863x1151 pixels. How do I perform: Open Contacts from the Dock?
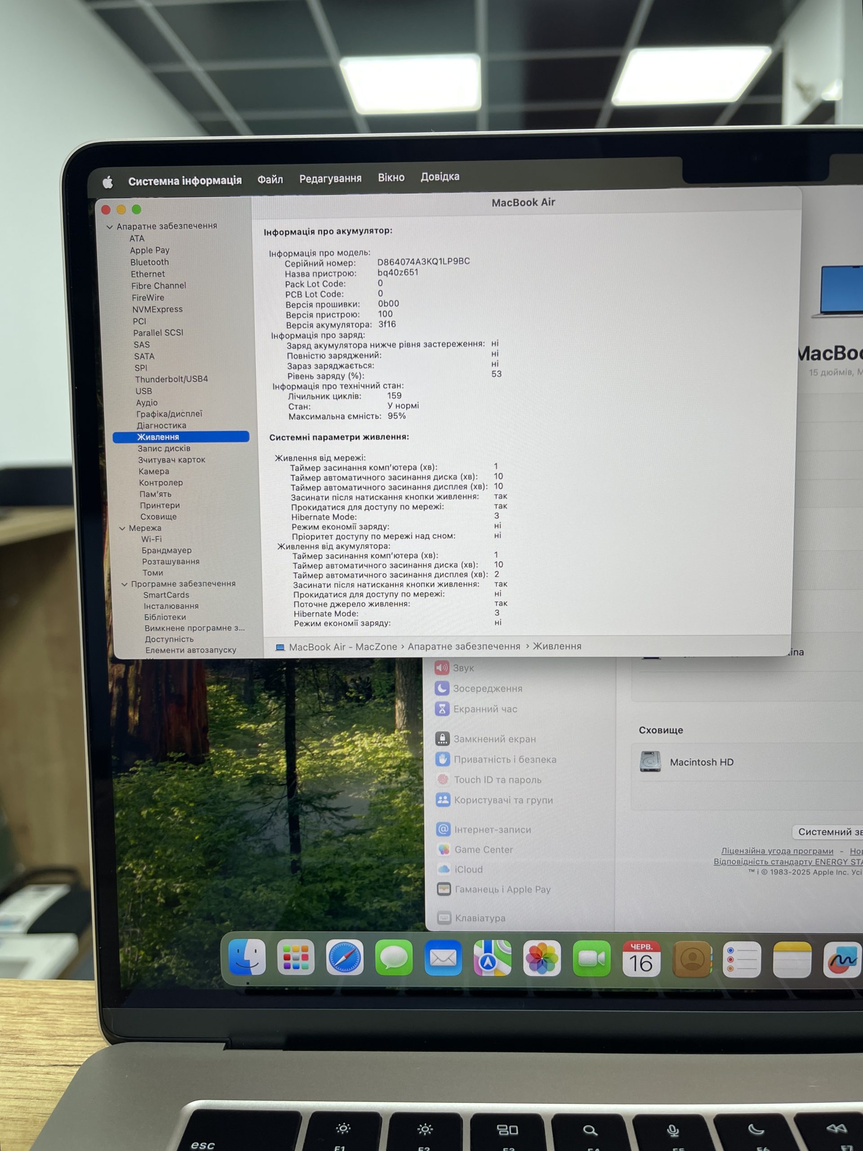[692, 959]
